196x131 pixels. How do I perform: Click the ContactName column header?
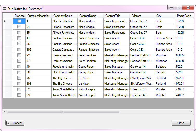(x=90, y=16)
